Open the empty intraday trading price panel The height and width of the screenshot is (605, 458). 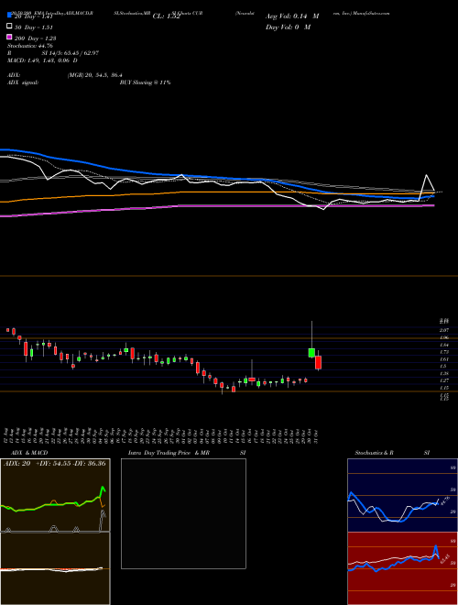[183, 513]
